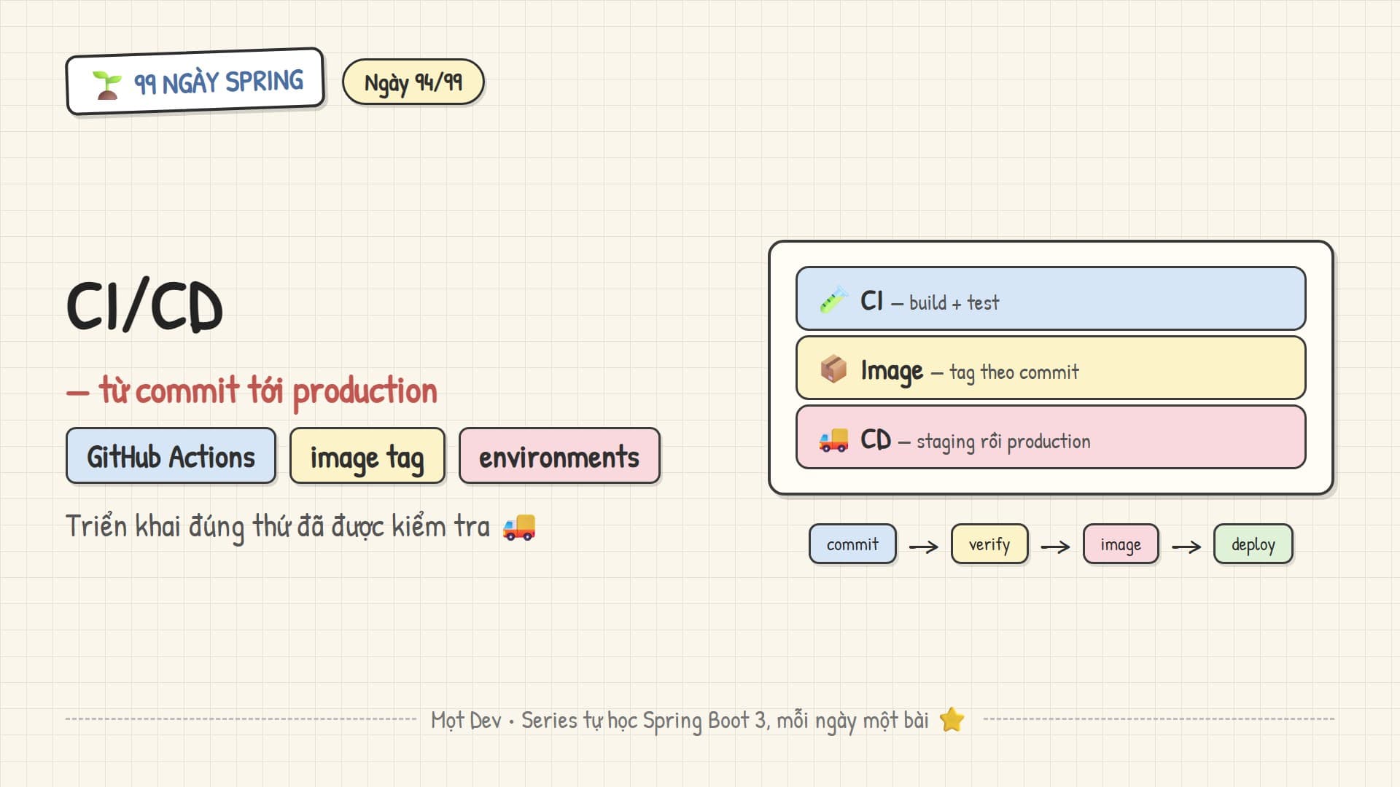
Task: Click the star icon in the footer
Action: point(952,720)
